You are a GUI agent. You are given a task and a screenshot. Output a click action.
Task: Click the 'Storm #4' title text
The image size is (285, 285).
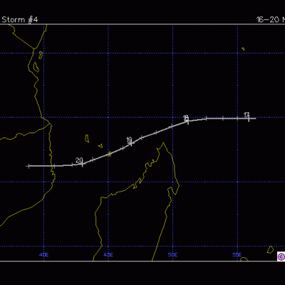[20, 20]
